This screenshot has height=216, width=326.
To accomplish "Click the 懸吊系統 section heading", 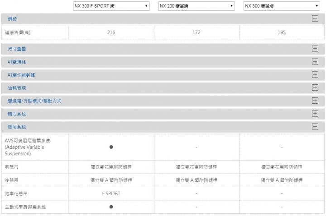I will click(17, 127).
